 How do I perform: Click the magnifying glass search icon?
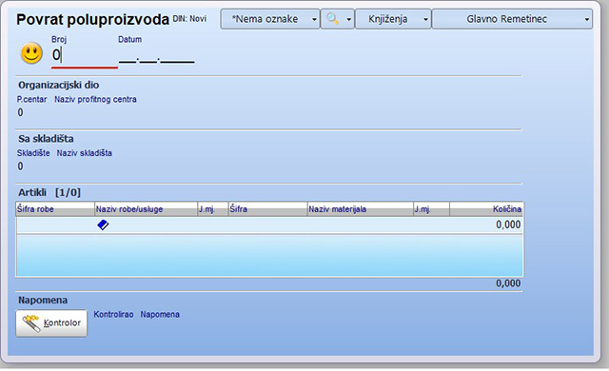point(332,19)
